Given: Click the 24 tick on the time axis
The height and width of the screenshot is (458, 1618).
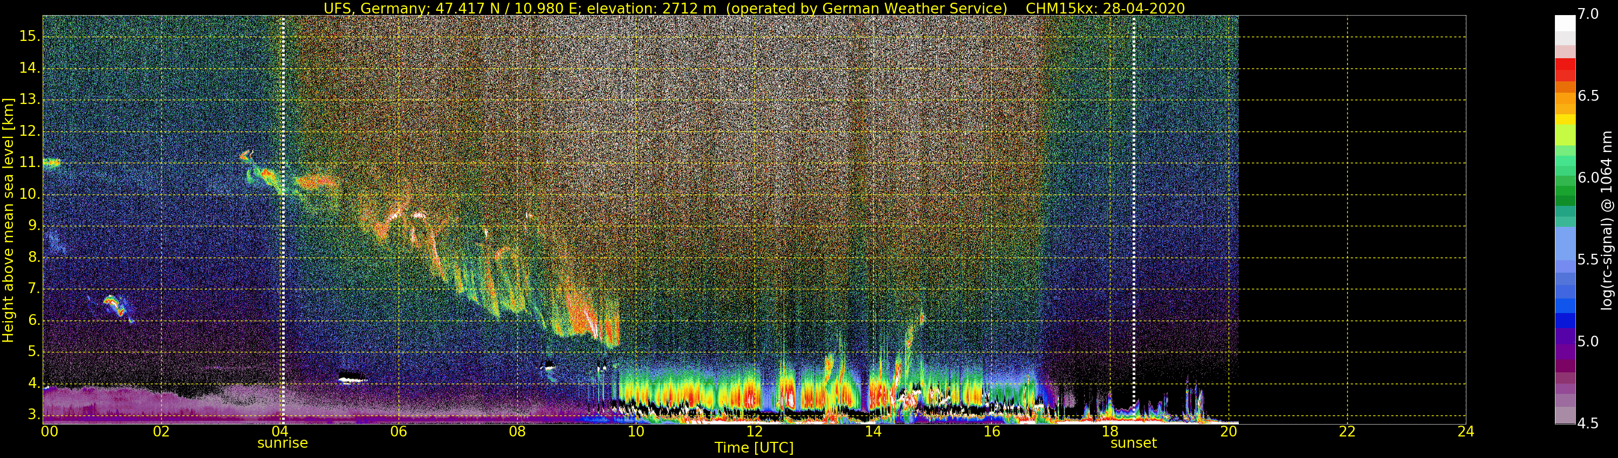Looking at the screenshot, I should click(x=1465, y=431).
